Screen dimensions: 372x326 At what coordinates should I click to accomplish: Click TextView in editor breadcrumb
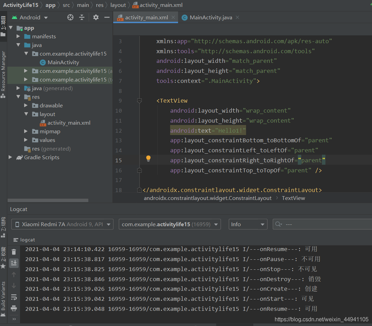pyautogui.click(x=293, y=198)
